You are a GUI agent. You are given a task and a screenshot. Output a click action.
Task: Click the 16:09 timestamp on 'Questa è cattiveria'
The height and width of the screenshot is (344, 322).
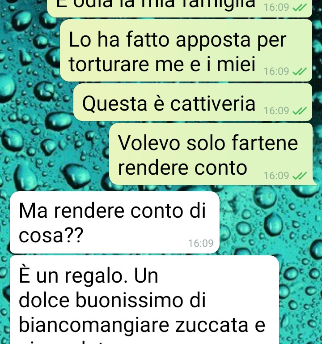[x=276, y=111]
